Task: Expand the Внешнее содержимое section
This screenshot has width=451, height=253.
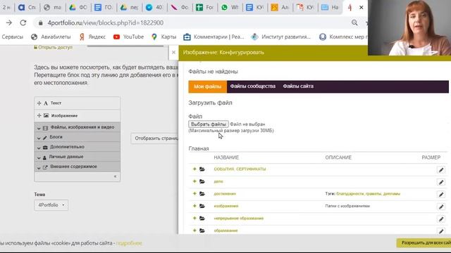Action: pos(77,167)
